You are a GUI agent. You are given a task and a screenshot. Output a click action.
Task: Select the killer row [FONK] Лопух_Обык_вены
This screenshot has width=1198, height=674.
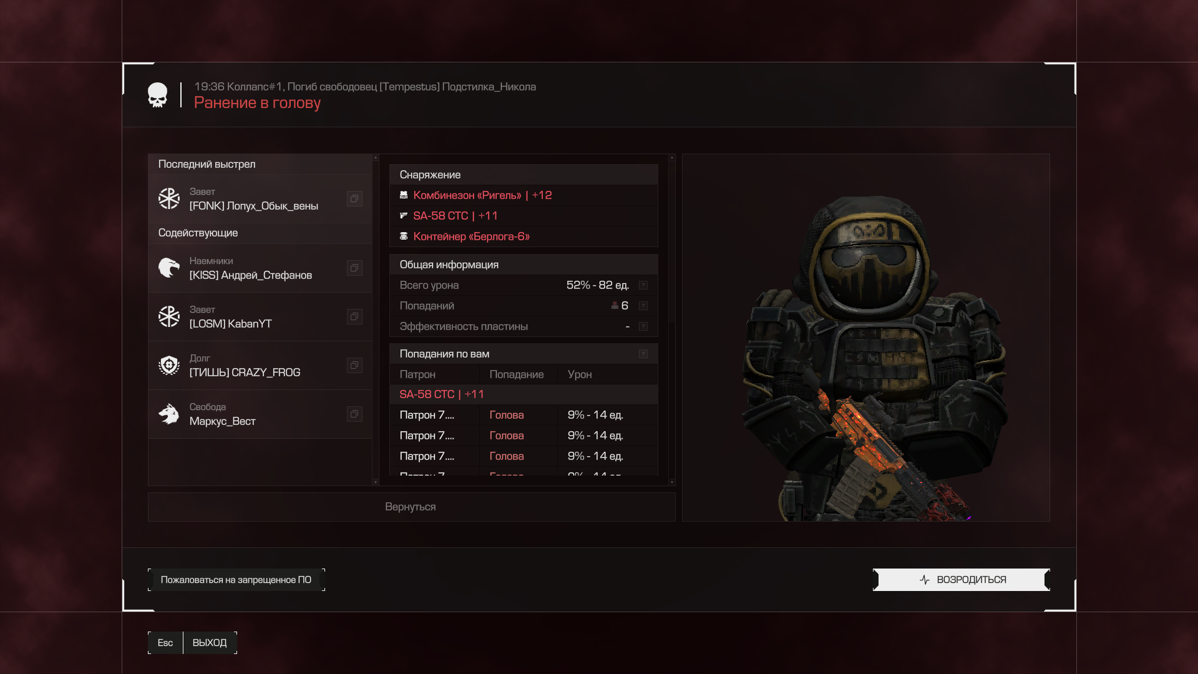[x=260, y=198]
